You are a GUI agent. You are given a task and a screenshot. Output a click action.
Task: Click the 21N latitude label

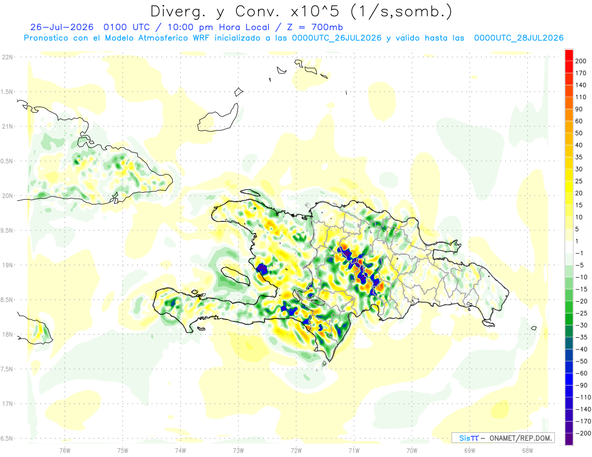(x=7, y=126)
